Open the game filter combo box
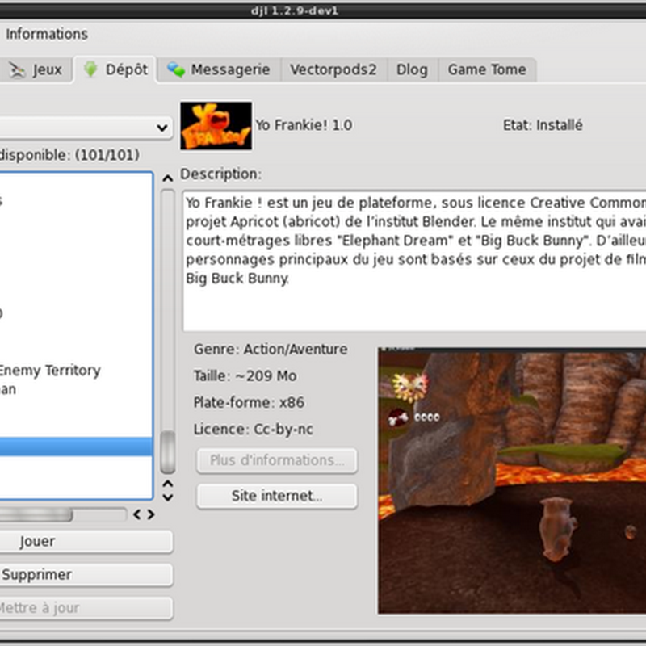The image size is (646, 646). [x=86, y=128]
